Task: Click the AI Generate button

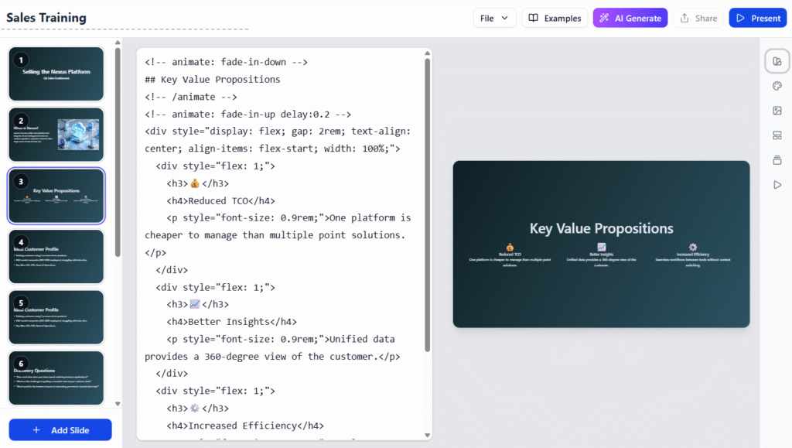Action: pyautogui.click(x=630, y=18)
